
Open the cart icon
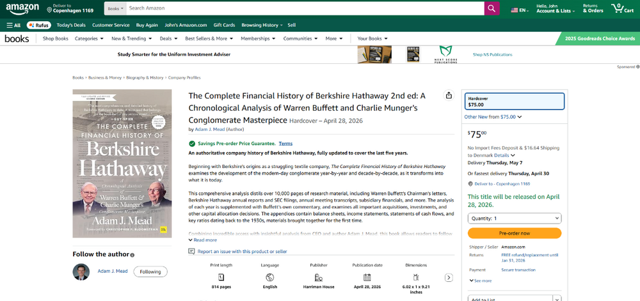point(622,8)
